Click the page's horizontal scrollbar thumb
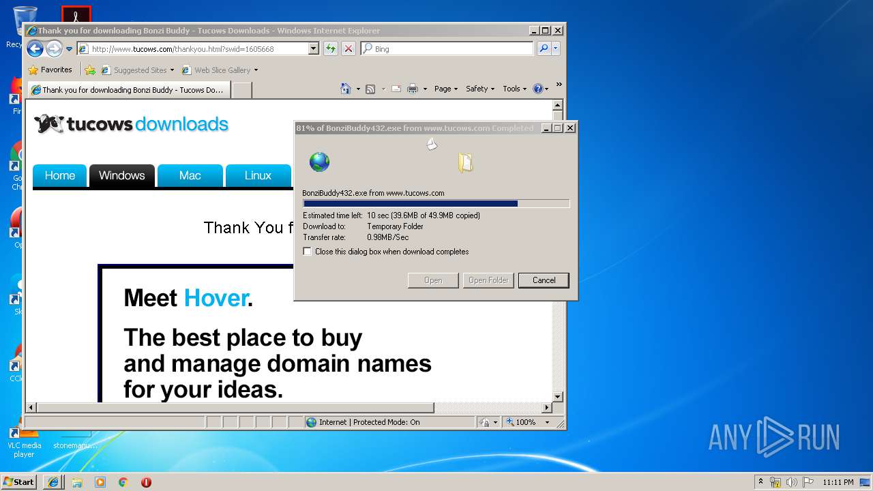 [235, 408]
